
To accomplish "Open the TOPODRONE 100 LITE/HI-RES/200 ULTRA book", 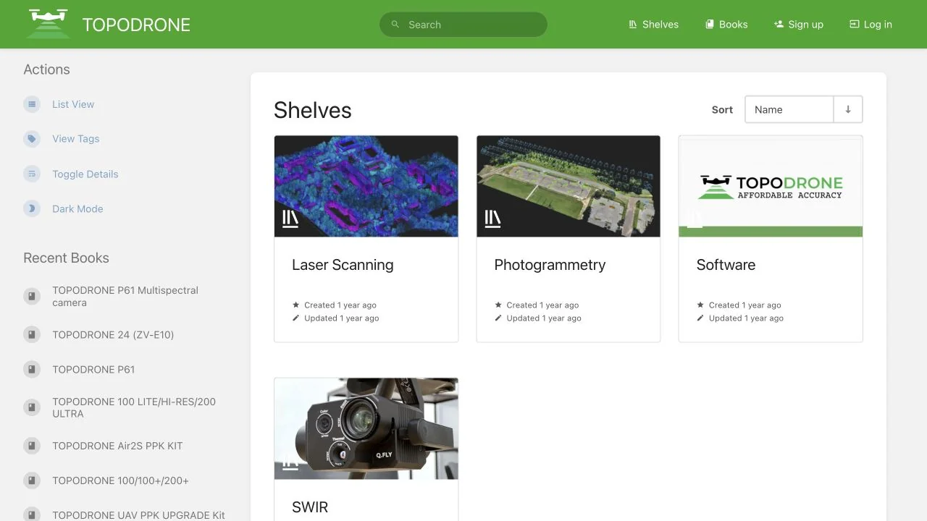I will coord(134,407).
